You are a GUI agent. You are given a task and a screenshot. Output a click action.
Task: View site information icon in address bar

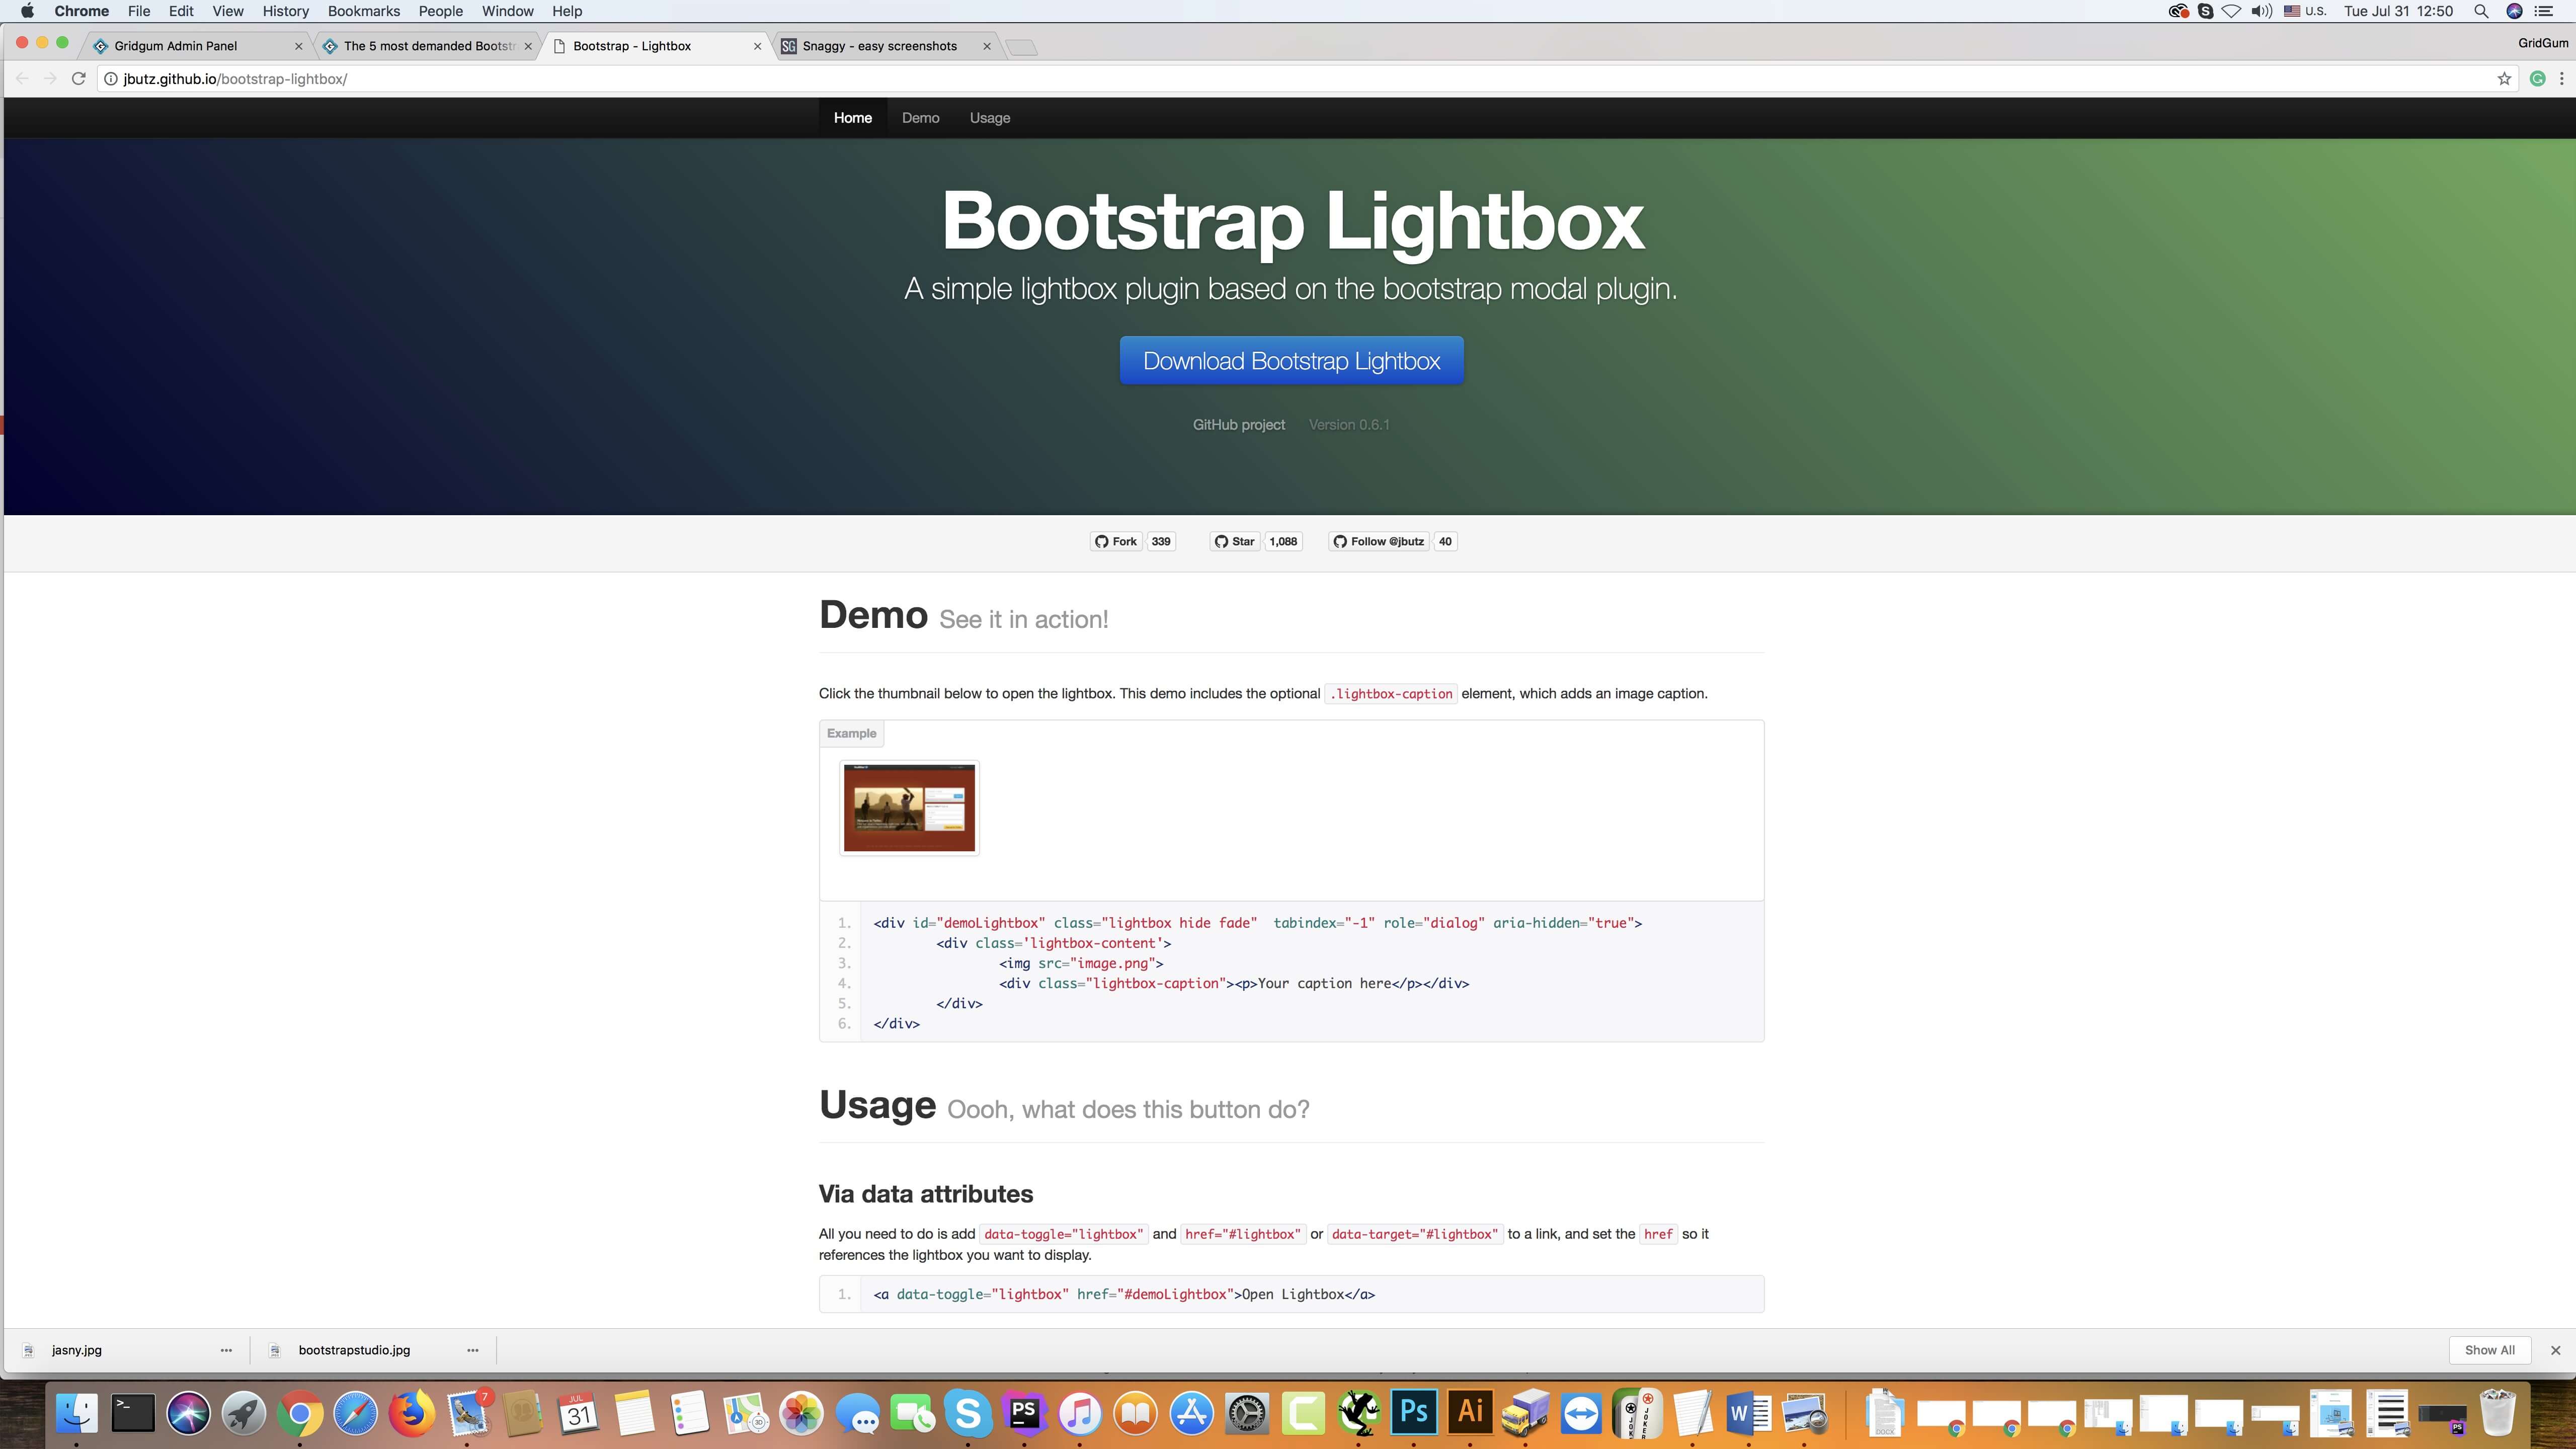pos(111,78)
